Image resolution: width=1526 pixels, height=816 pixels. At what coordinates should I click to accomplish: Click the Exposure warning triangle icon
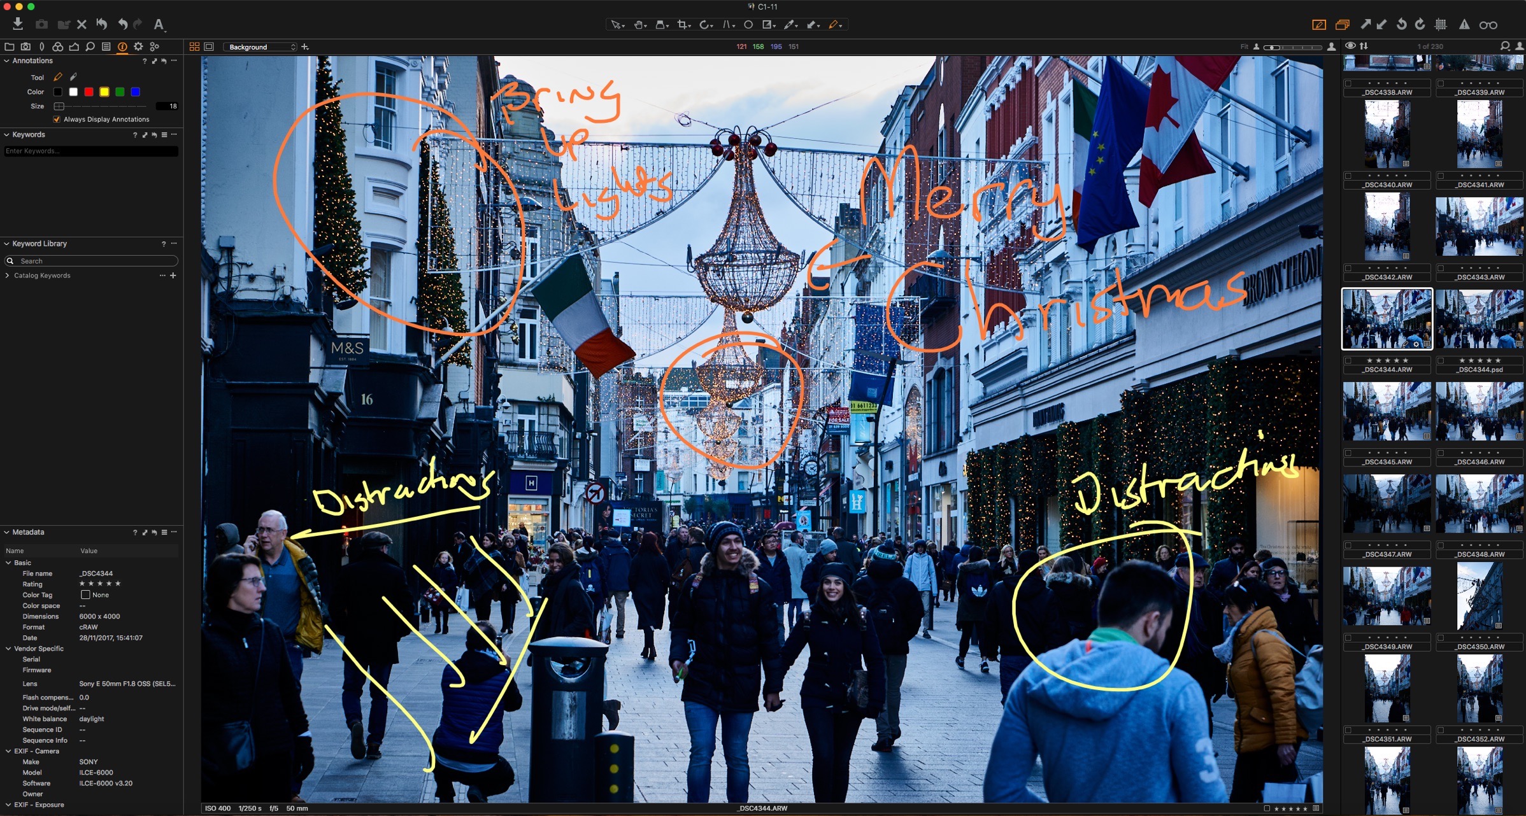[x=1464, y=24]
